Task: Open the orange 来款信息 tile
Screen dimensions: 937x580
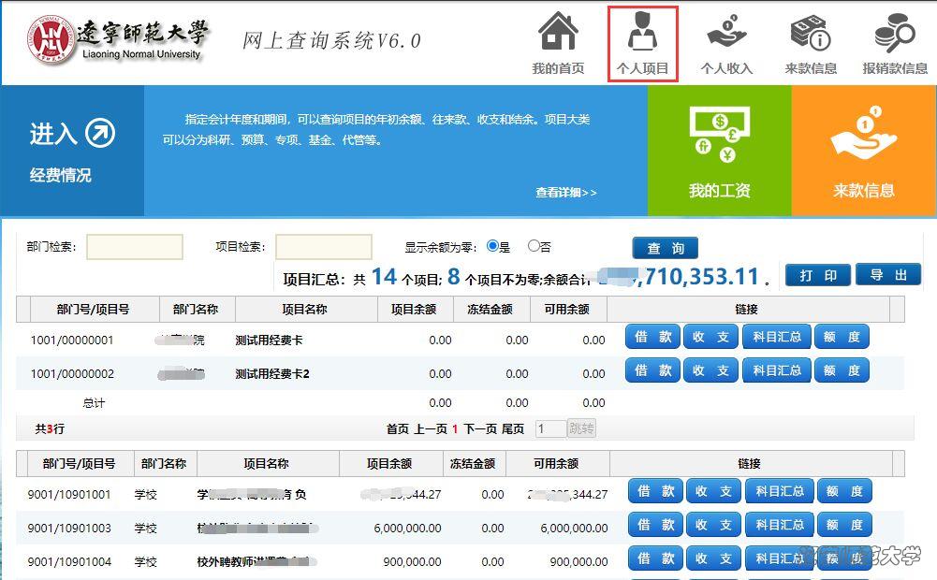Action: (864, 151)
